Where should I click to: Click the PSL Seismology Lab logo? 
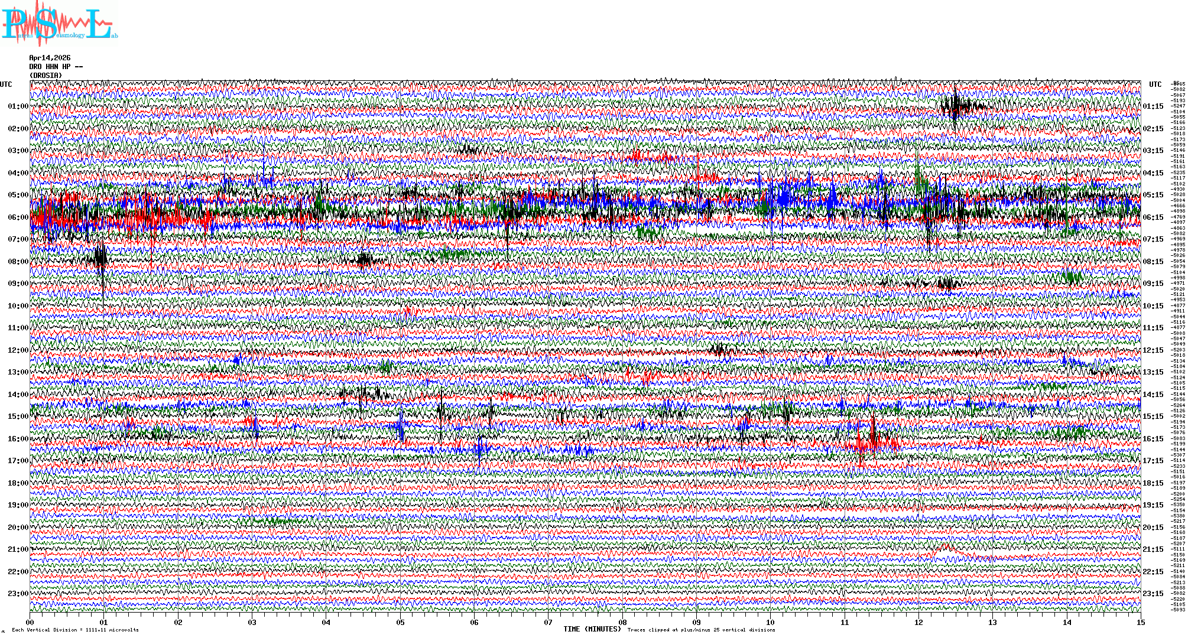coord(59,24)
